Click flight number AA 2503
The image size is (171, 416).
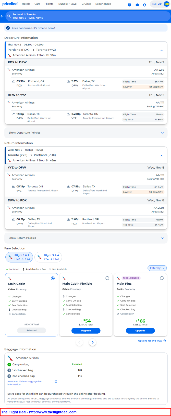tap(159, 208)
